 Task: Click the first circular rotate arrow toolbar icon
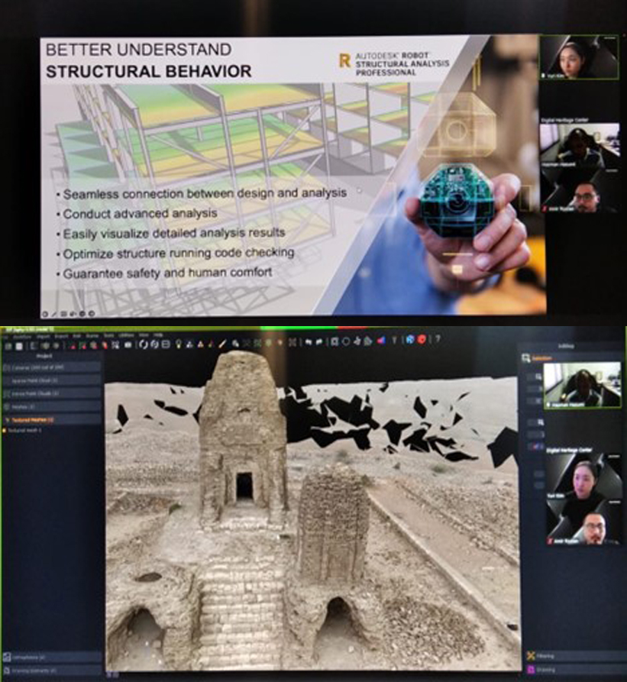coord(144,344)
